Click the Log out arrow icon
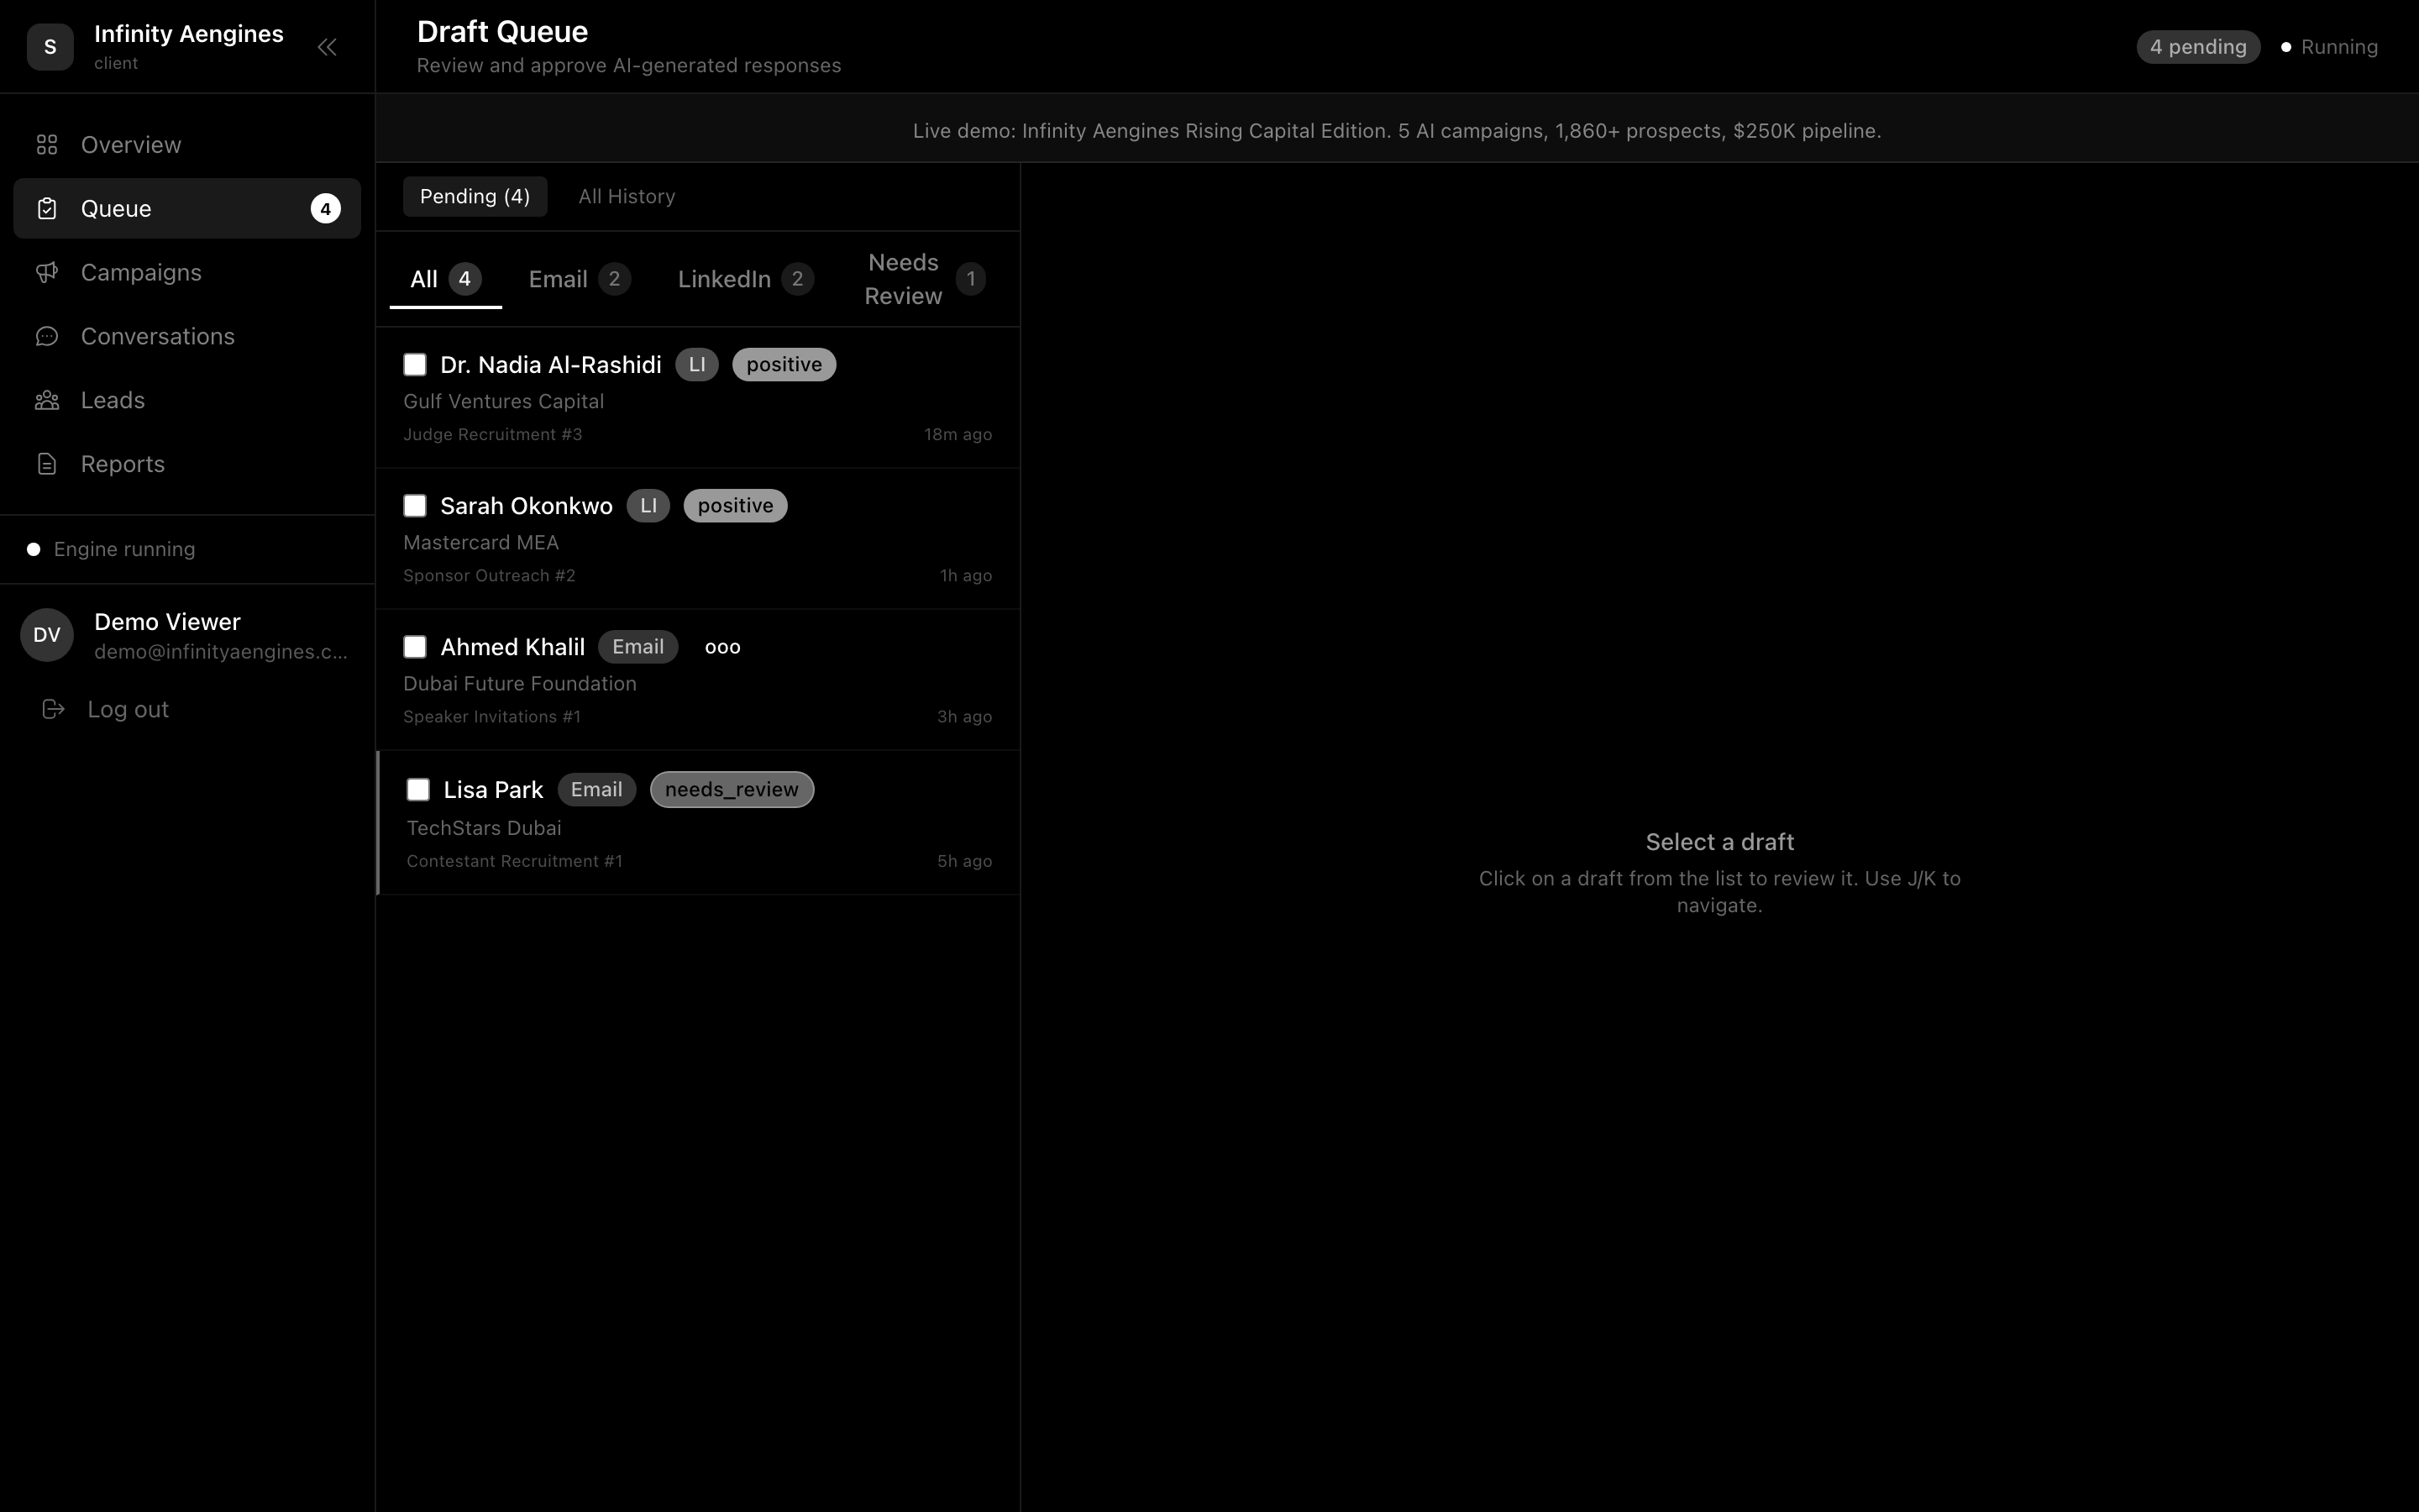2419x1512 pixels. [x=54, y=709]
